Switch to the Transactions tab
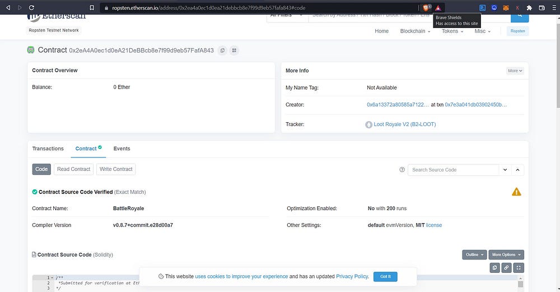560x292 pixels. click(x=48, y=149)
